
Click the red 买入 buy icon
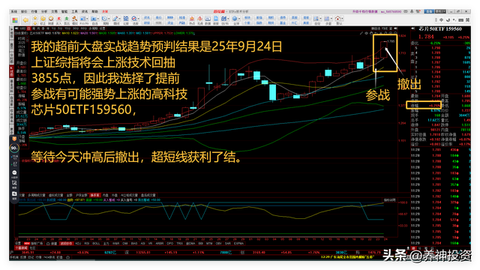click(58, 19)
